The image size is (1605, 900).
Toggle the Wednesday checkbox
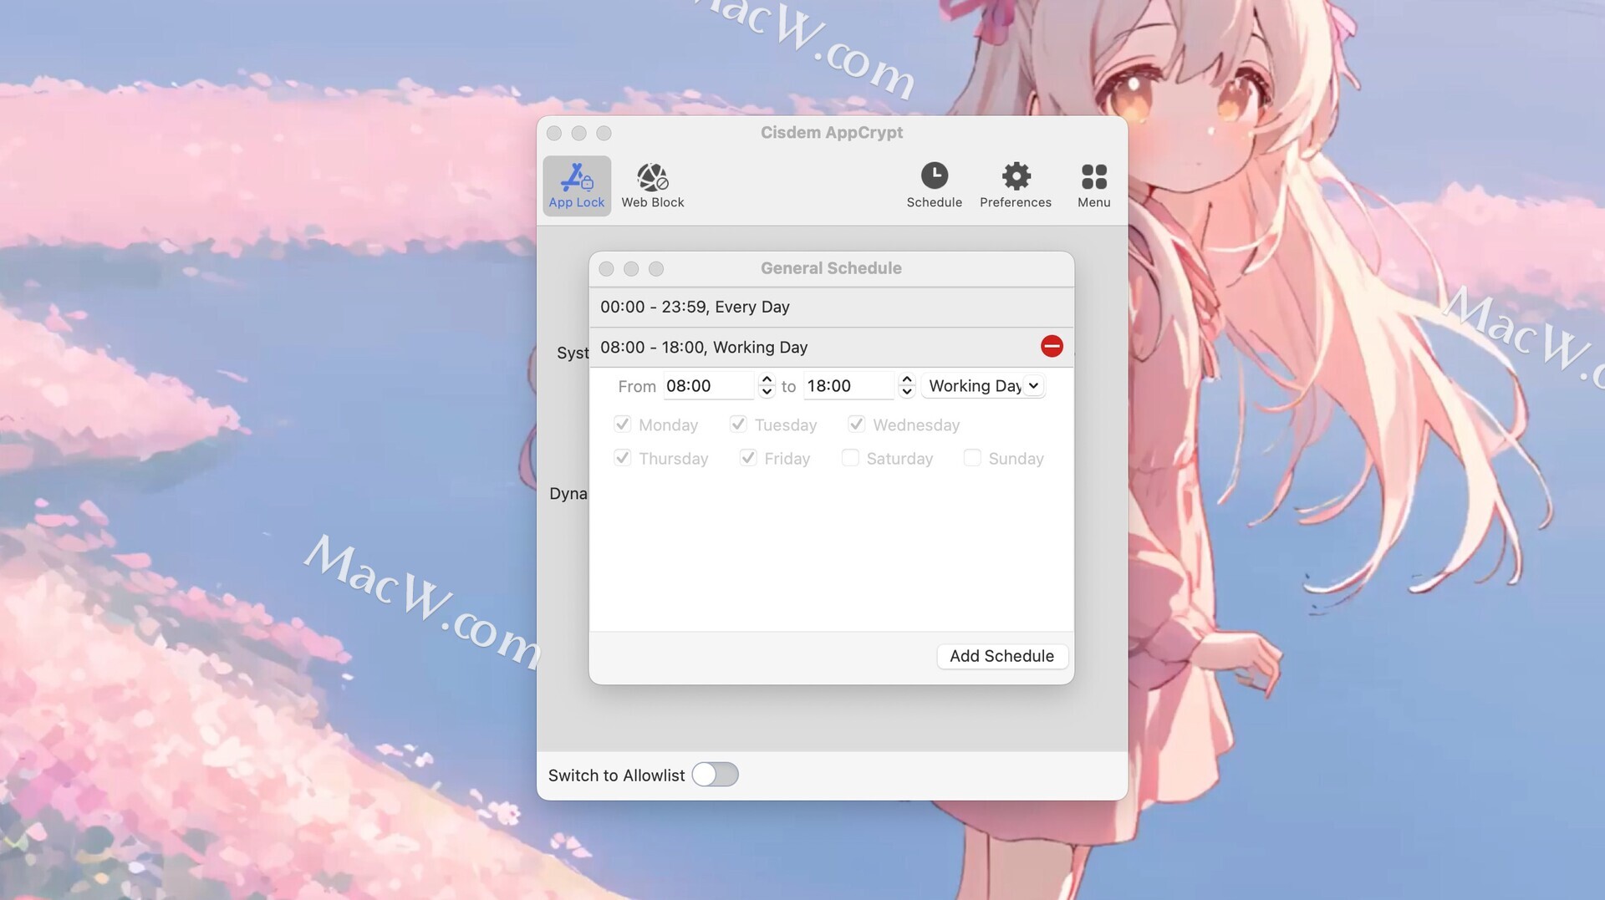[x=856, y=425]
